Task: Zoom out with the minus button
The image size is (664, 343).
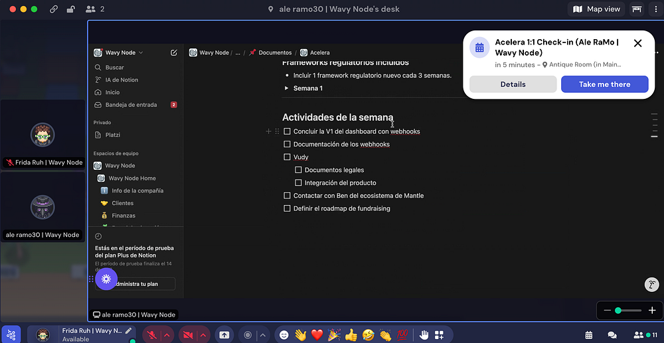Action: point(608,310)
